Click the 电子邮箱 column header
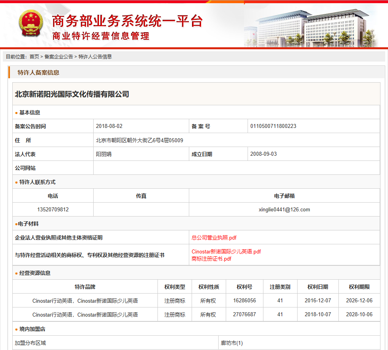Screen dimensions: 388x350 284,196
